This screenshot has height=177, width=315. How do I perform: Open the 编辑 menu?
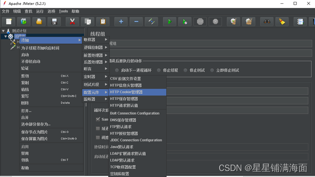pyautogui.click(x=17, y=12)
